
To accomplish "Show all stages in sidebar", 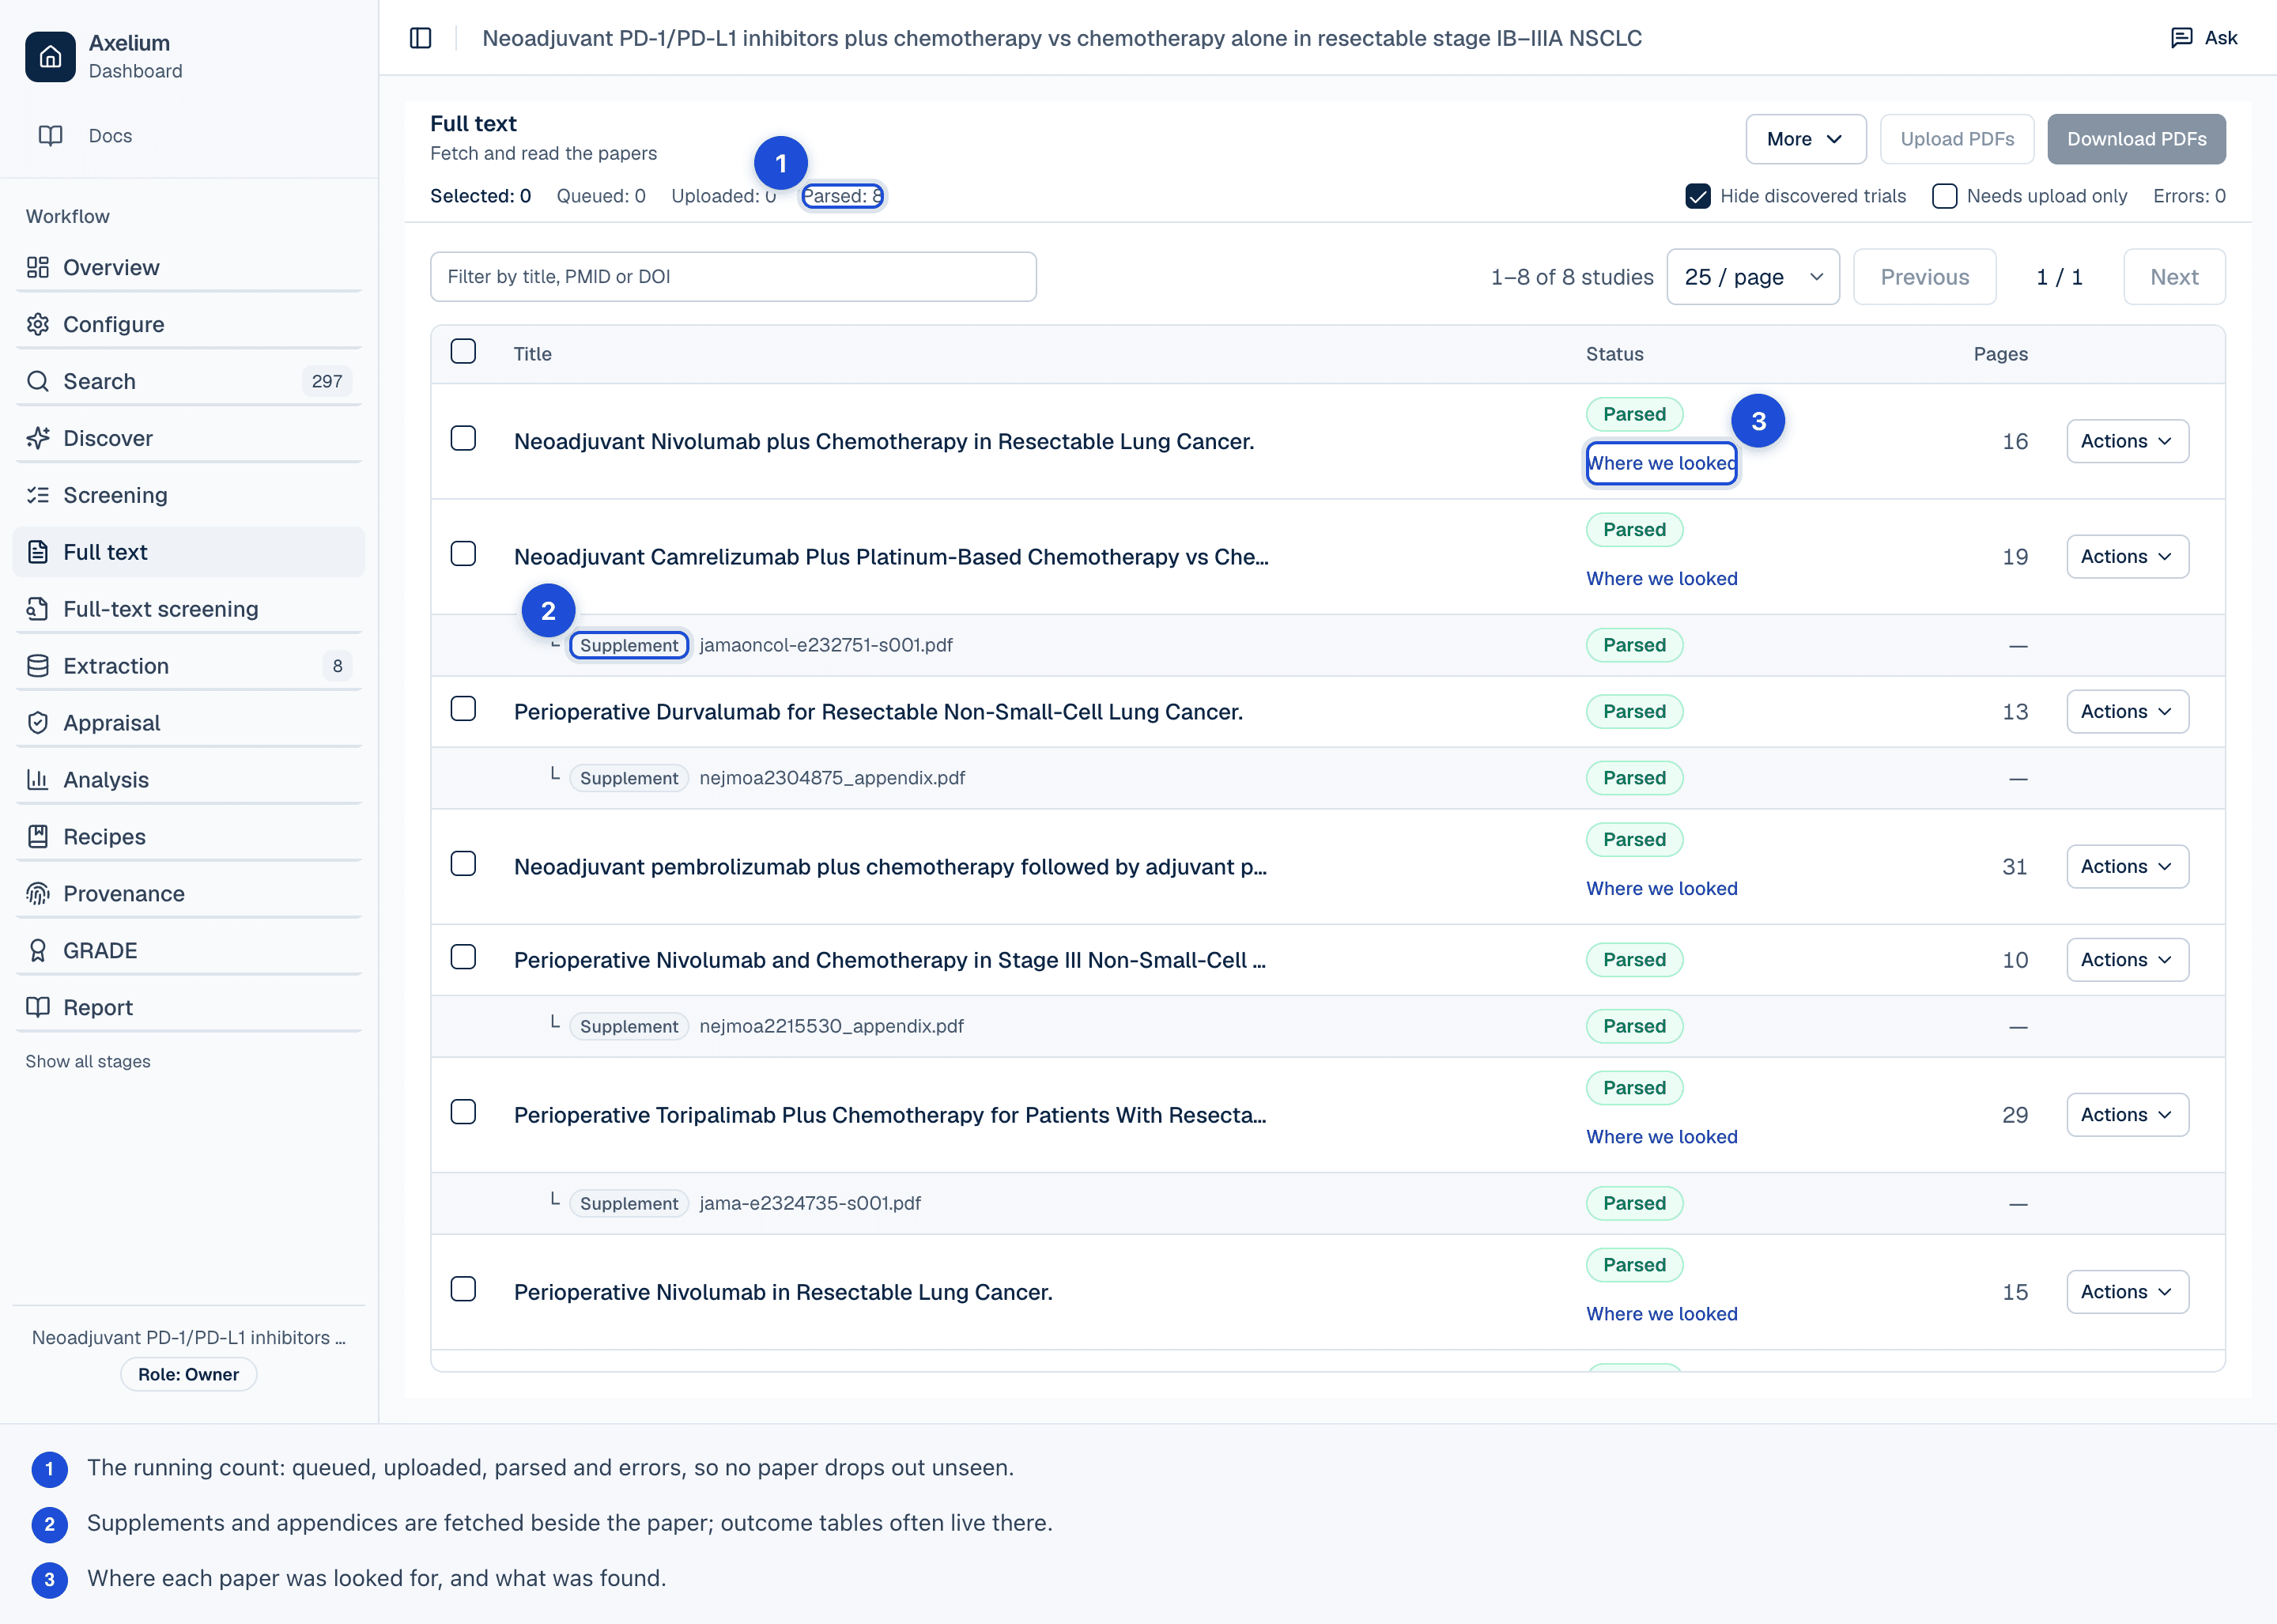I will [x=88, y=1061].
